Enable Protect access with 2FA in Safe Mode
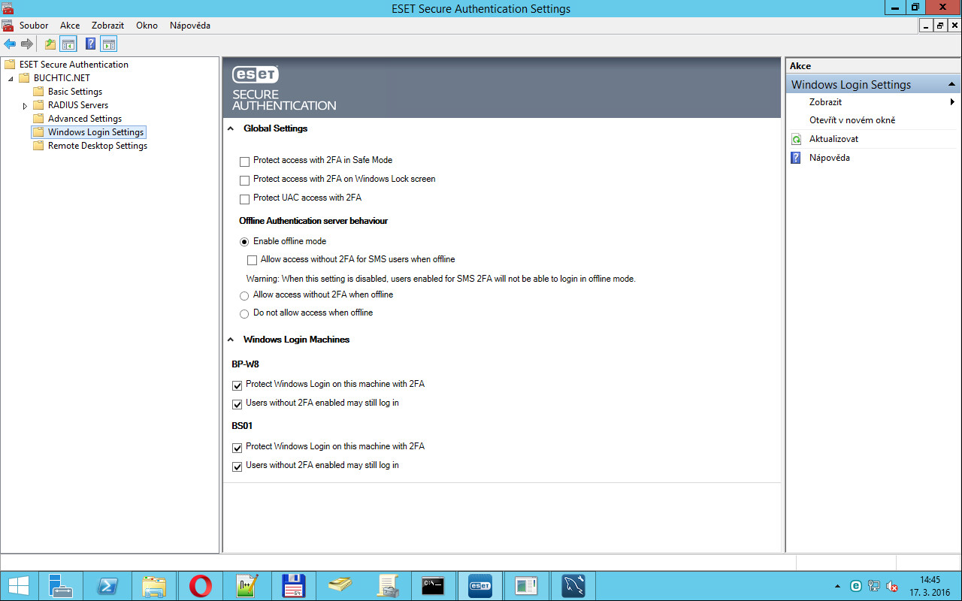The image size is (962, 601). point(244,161)
